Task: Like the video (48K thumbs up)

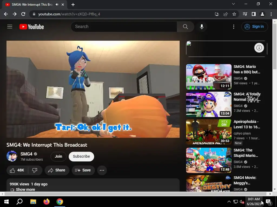Action: tap(17, 170)
